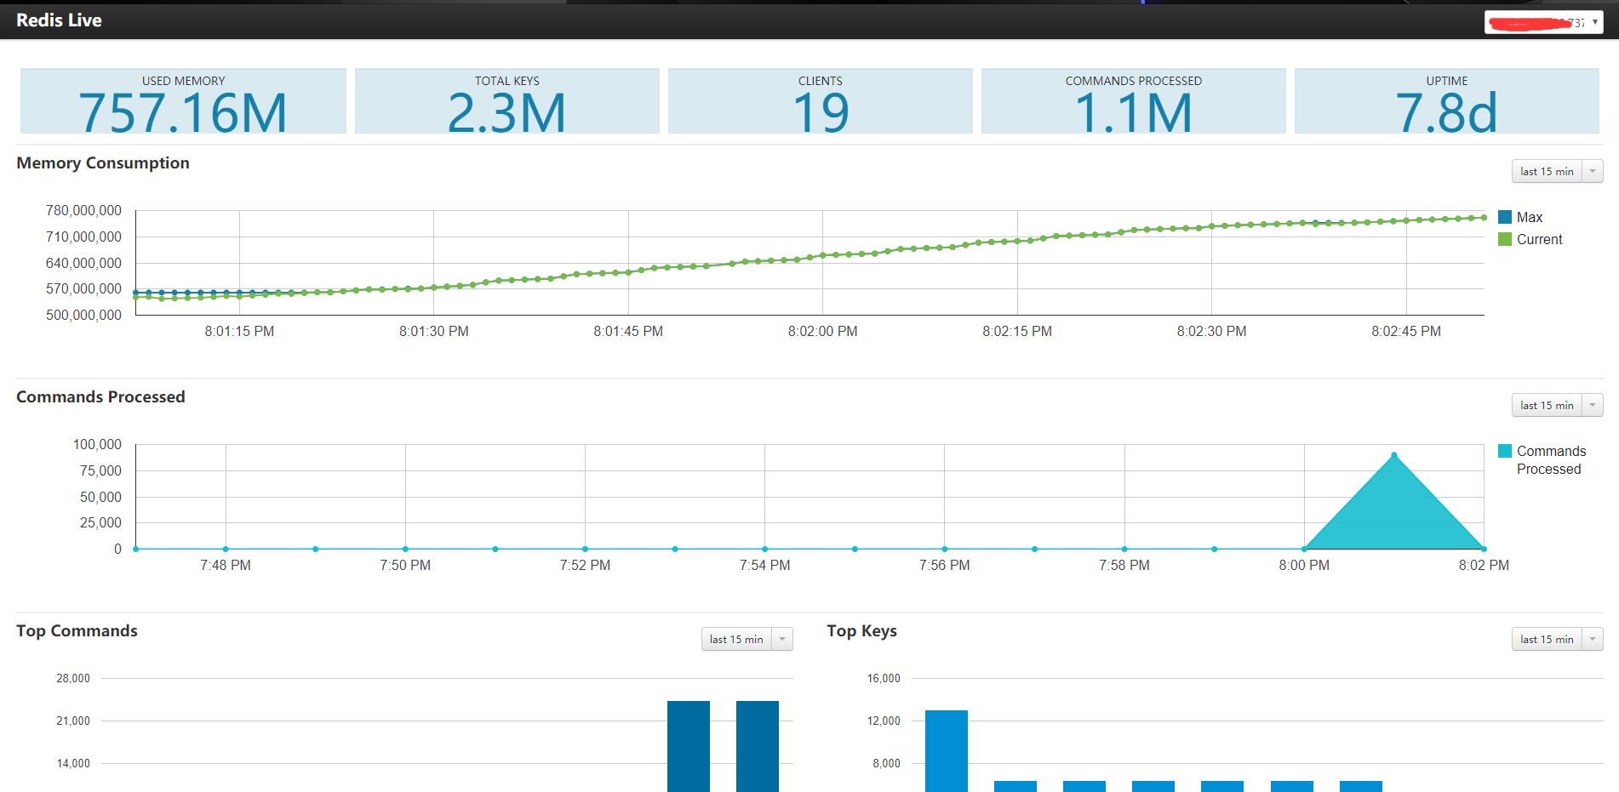Expand Commands Processed time range dropdown arrow
The image size is (1619, 792).
[1593, 405]
